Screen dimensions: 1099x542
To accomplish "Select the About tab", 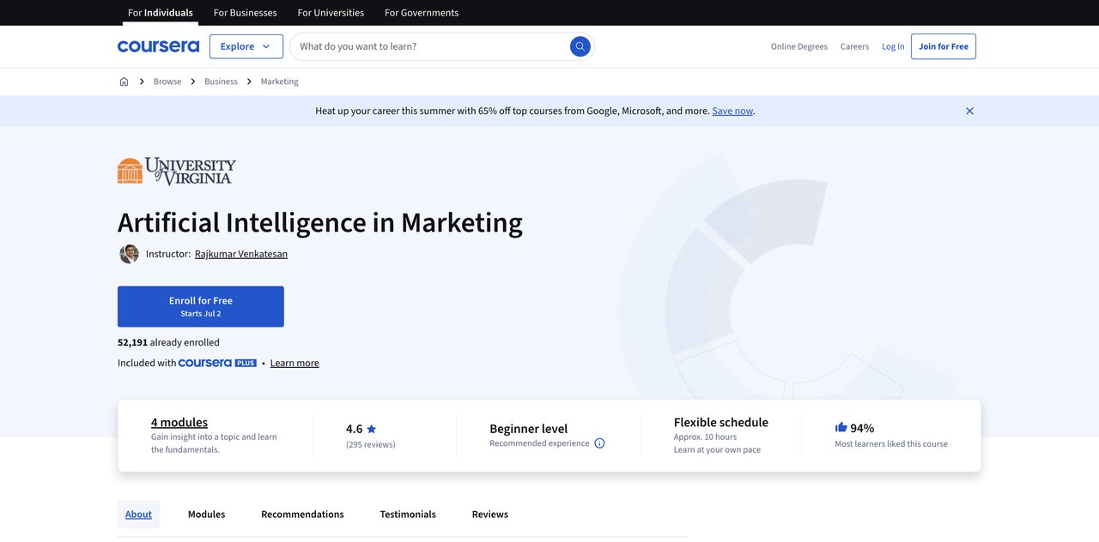I will click(x=138, y=515).
